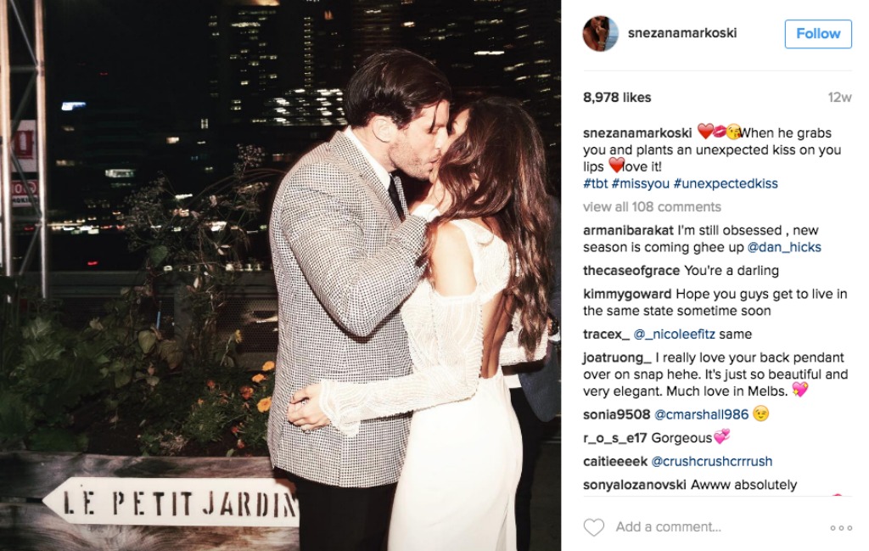Image resolution: width=869 pixels, height=551 pixels.
Task: Click the Follow button
Action: coord(818,34)
